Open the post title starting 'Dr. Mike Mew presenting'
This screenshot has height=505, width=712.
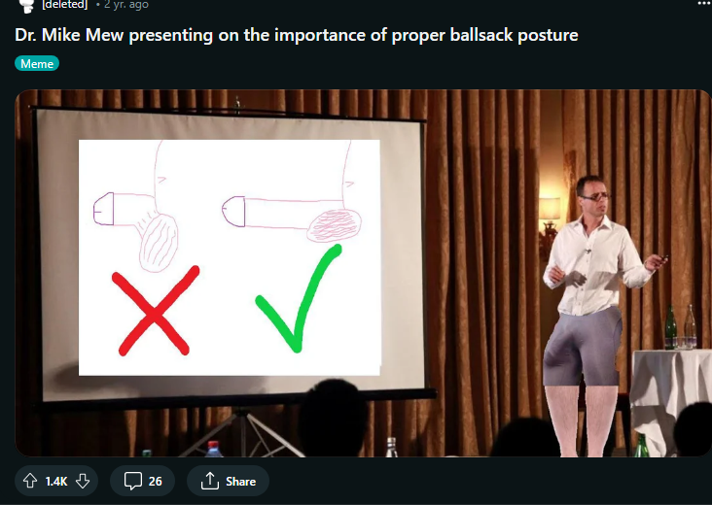[x=297, y=35]
